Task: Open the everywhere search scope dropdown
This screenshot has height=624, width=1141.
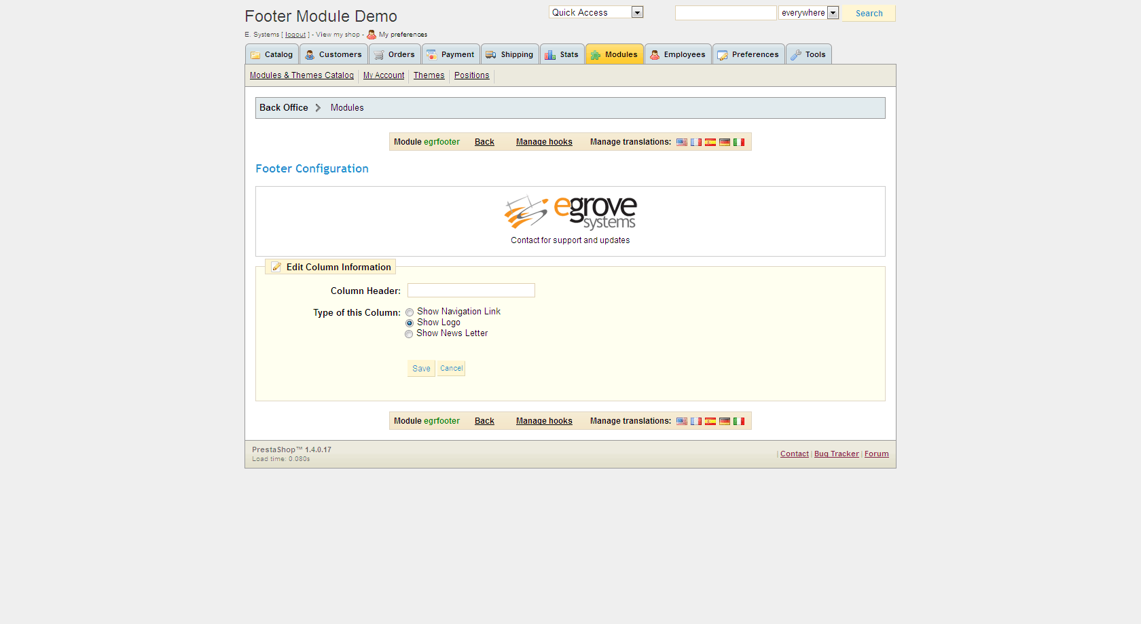Action: tap(809, 13)
